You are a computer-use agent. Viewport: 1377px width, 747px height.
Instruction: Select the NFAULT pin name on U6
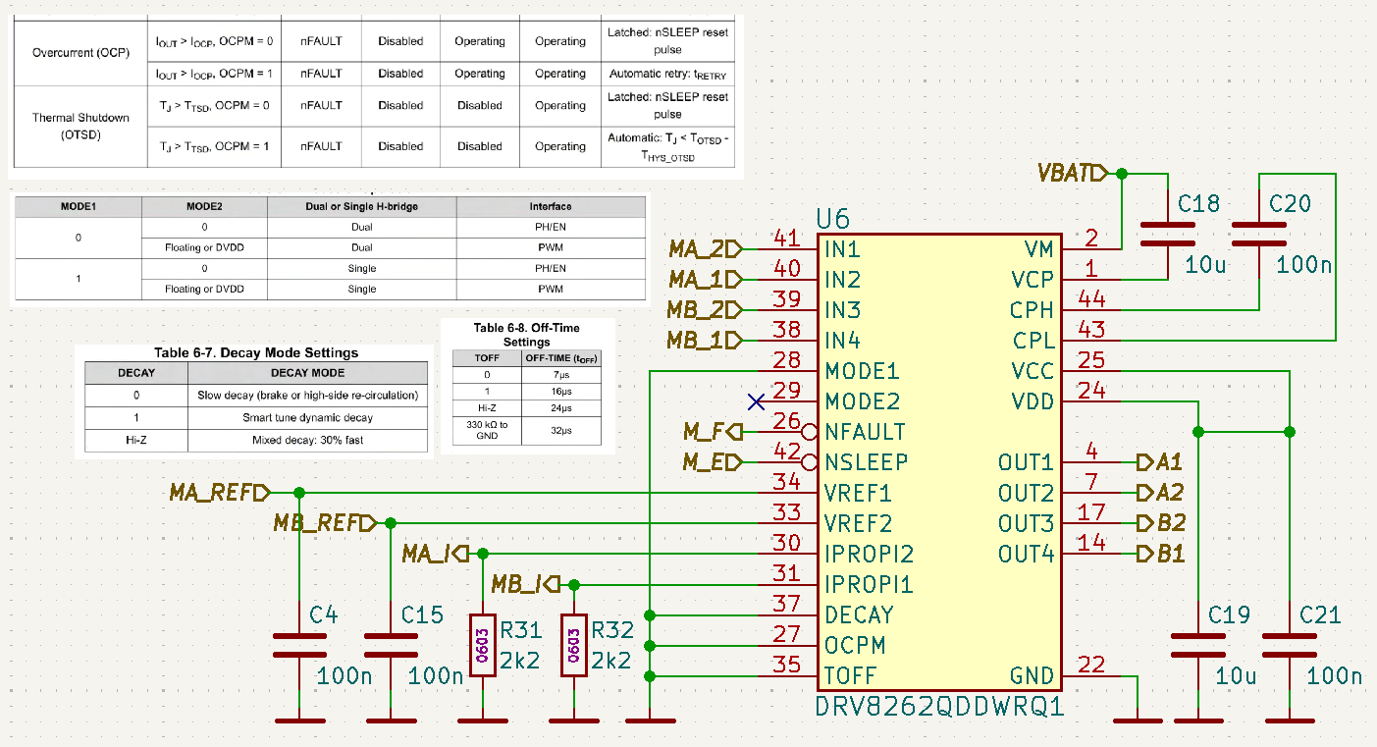pyautogui.click(x=865, y=431)
